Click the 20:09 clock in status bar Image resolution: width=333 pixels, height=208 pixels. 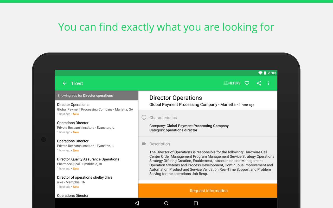(x=272, y=73)
